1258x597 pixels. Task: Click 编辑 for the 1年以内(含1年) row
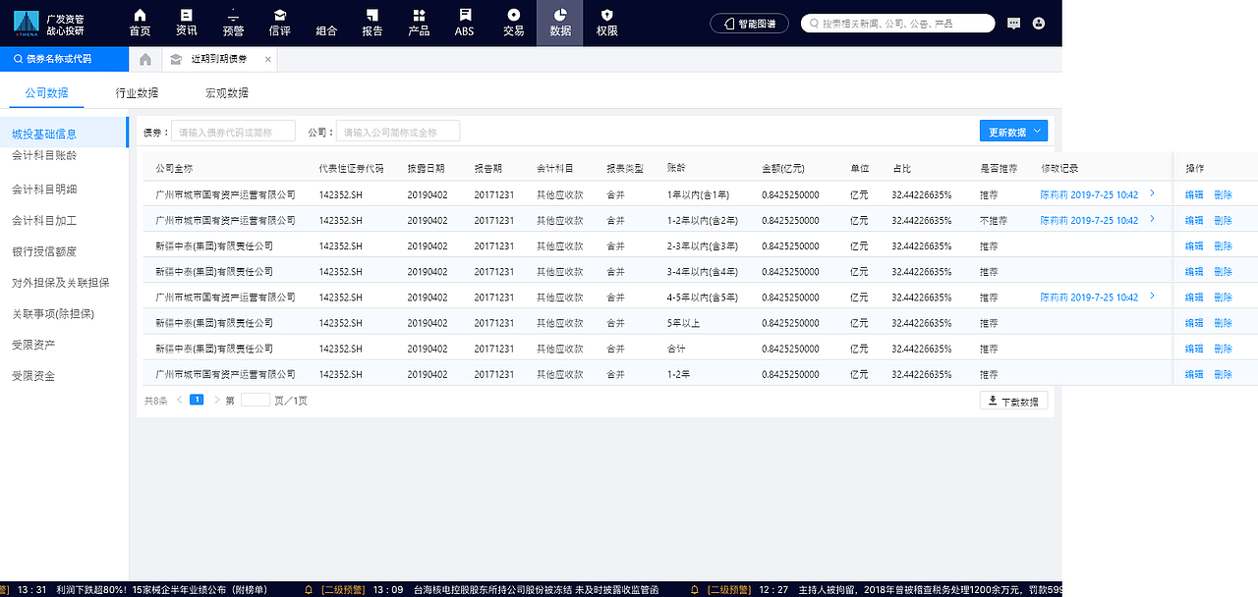tap(1194, 195)
